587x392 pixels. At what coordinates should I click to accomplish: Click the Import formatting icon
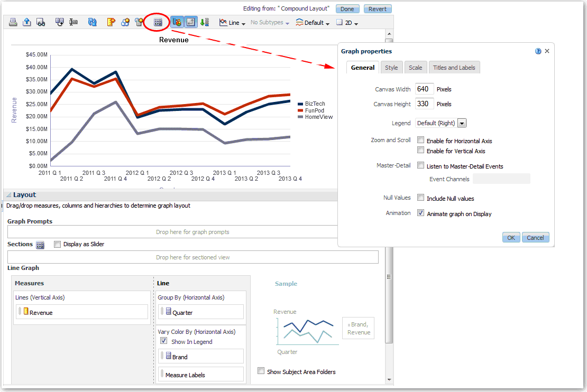pos(60,22)
